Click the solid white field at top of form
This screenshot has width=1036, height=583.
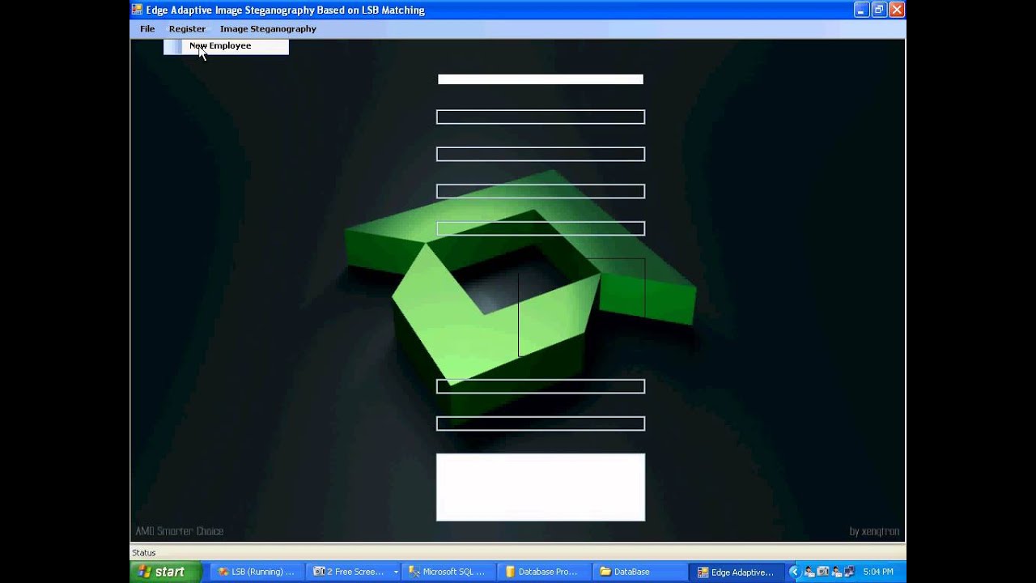[x=541, y=79]
